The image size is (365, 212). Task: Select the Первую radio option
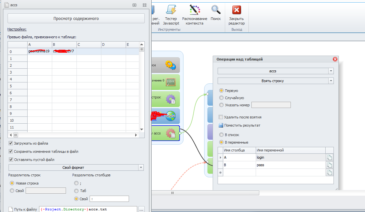click(x=221, y=90)
